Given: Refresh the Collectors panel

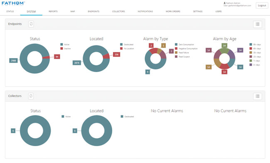Looking at the screenshot, I should 31,96.
